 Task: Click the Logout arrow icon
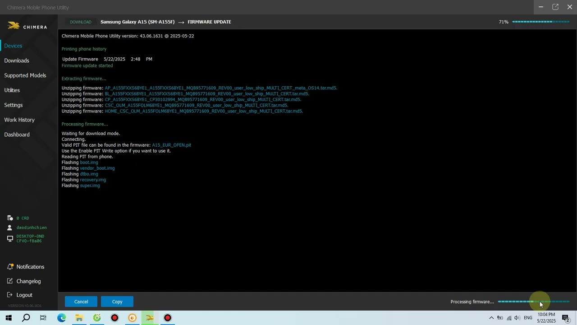click(10, 295)
